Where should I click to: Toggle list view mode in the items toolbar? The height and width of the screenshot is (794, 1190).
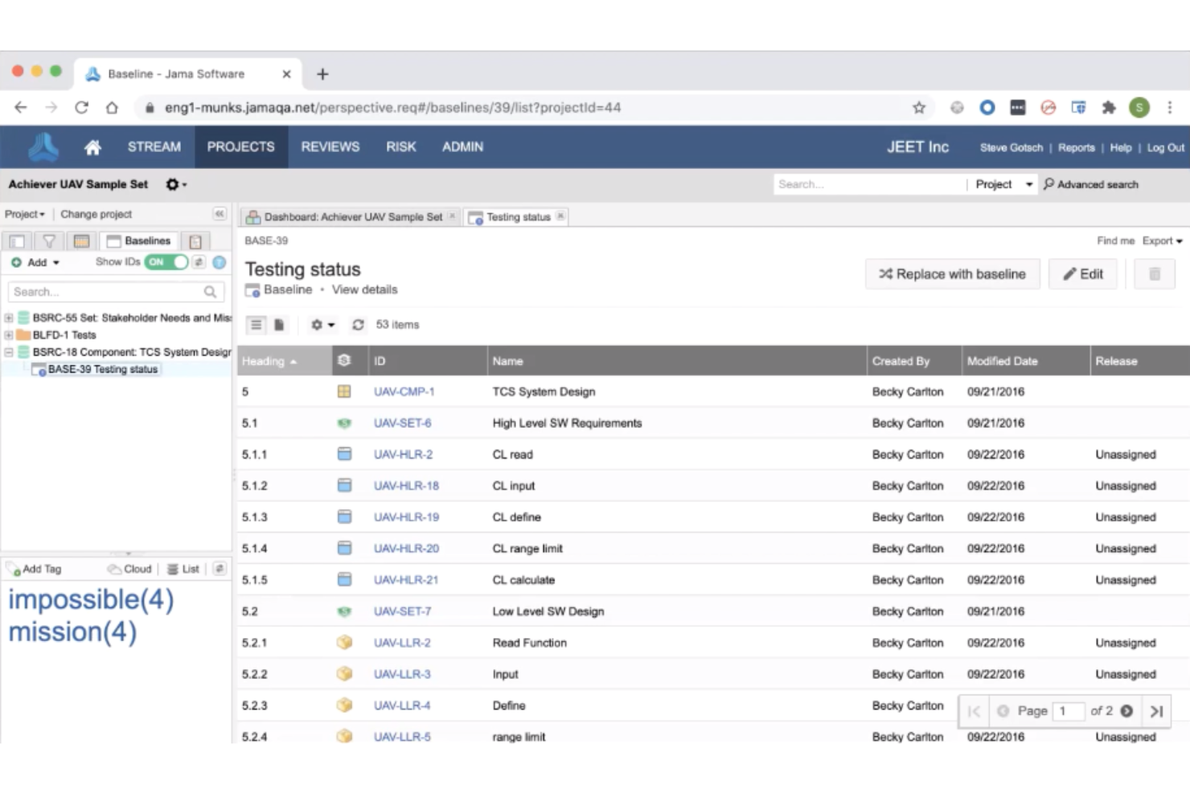click(256, 324)
